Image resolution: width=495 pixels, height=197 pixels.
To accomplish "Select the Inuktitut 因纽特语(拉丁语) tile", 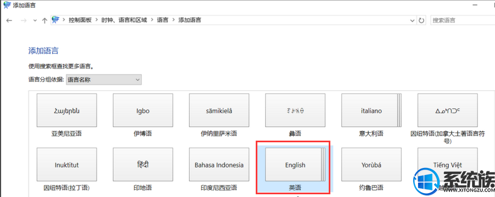I will [66, 165].
